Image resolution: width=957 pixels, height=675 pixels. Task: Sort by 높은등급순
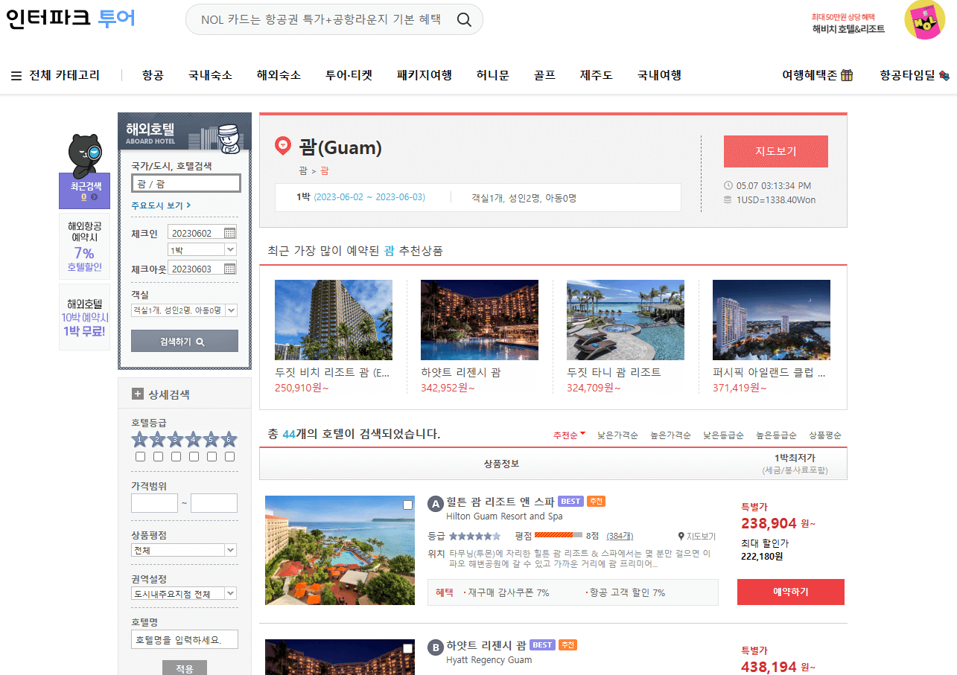coord(776,435)
